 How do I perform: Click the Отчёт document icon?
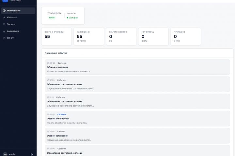click(x=4, y=38)
